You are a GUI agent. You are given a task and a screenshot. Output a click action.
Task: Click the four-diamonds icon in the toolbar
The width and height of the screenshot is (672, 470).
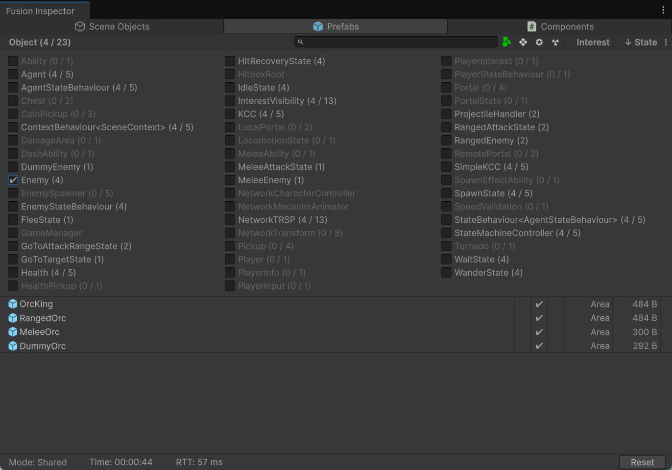(x=523, y=43)
